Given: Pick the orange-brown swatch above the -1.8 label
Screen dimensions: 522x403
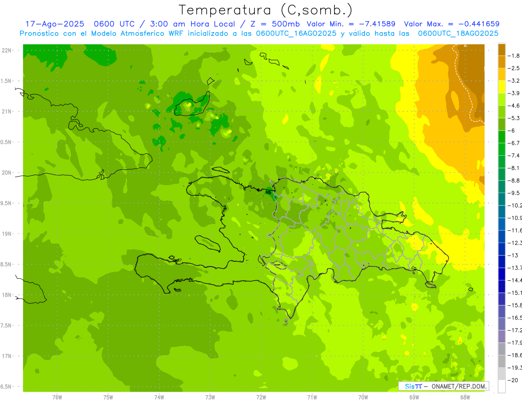Looking at the screenshot, I should point(502,50).
